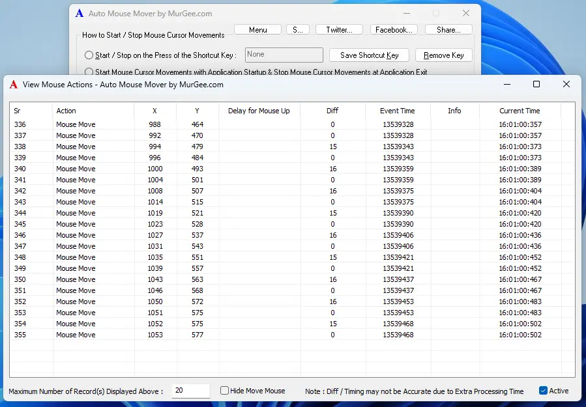Click X value 1027 in row 346

[155, 235]
